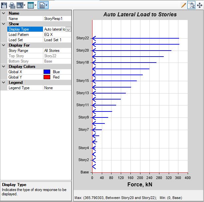Image resolution: width=204 pixels, height=202 pixels.
Task: Click the Max 365.790303 status text
Action: click(x=116, y=198)
